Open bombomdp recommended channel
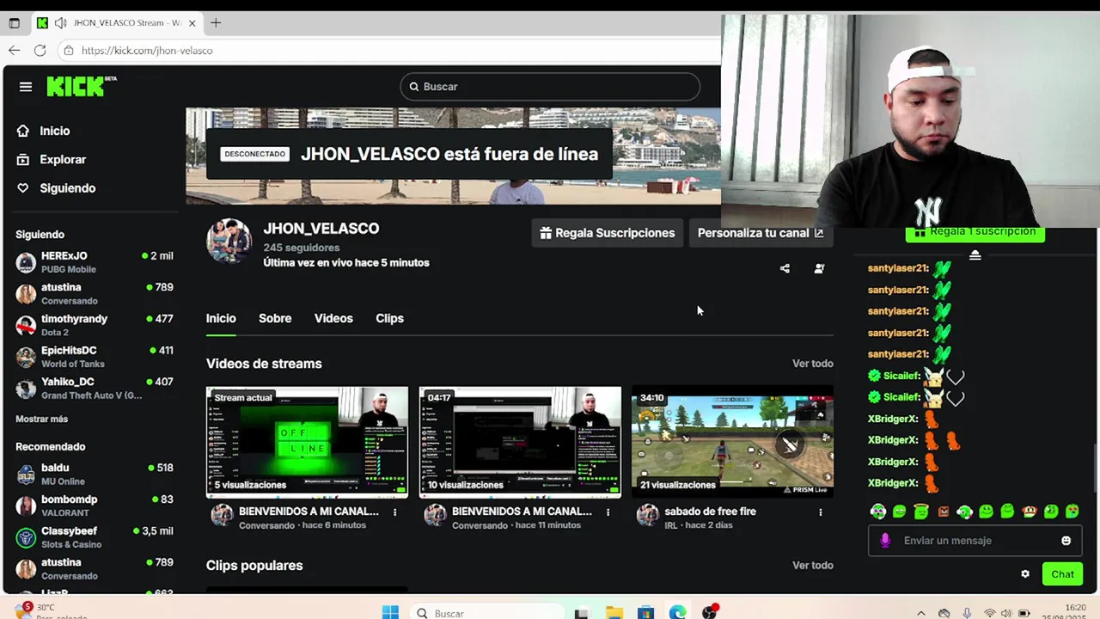1100x619 pixels. coord(95,506)
